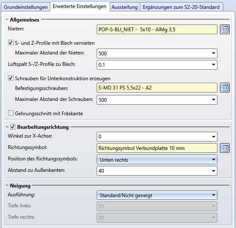The height and width of the screenshot is (228, 236).
Task: Open Ergänzungen zum SZ-20-Standard tab
Action: (x=181, y=7)
